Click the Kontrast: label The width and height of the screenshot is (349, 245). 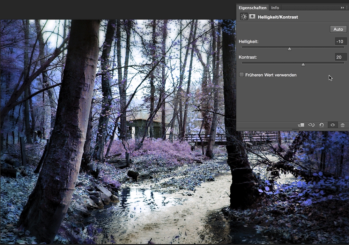point(248,57)
